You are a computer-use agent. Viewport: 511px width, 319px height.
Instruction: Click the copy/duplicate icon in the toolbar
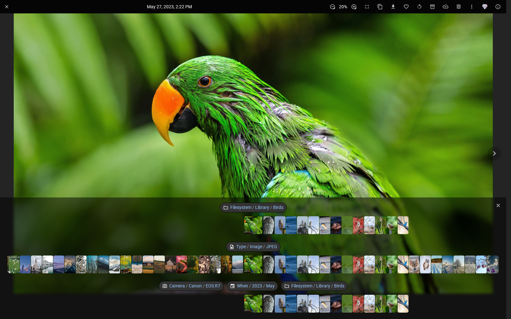380,7
